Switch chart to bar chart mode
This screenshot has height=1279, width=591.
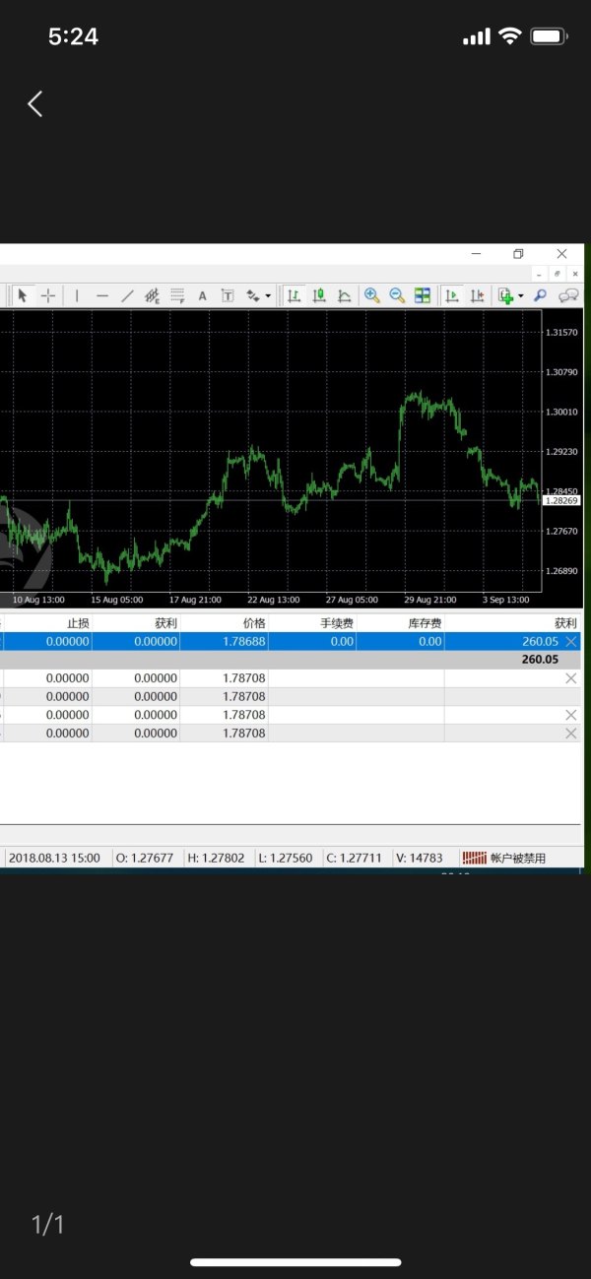(x=294, y=295)
